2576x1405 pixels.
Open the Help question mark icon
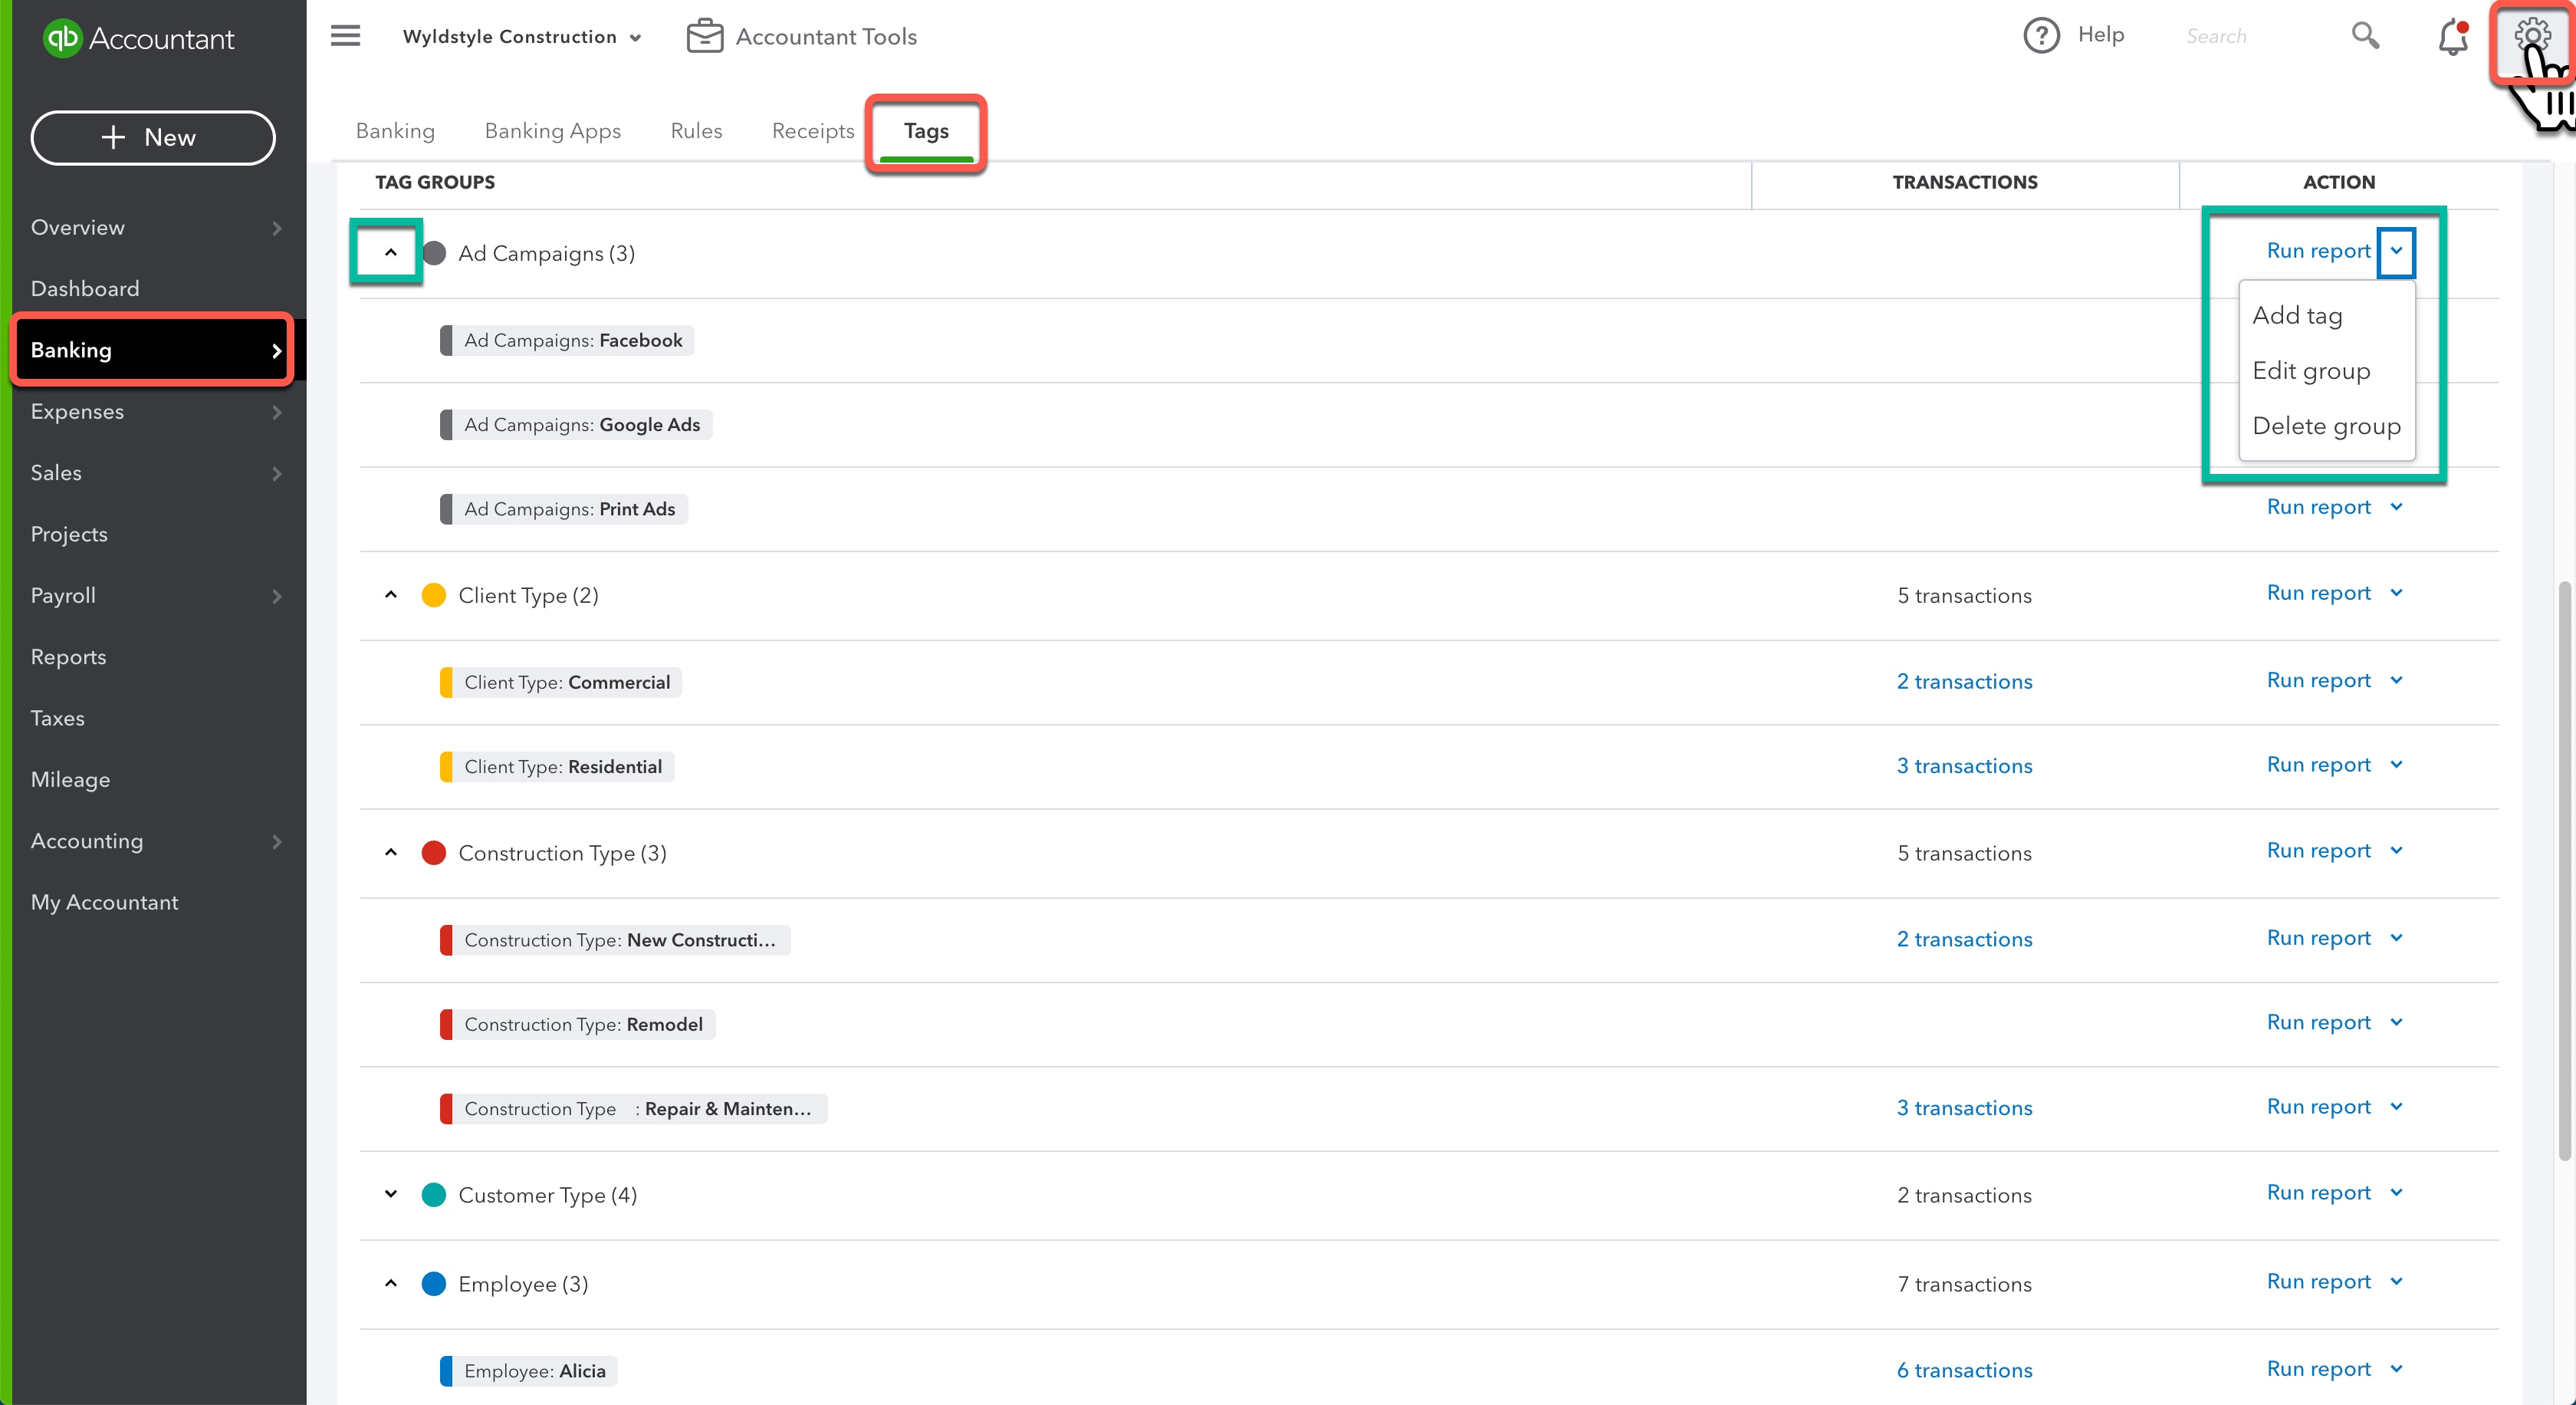coord(2041,35)
